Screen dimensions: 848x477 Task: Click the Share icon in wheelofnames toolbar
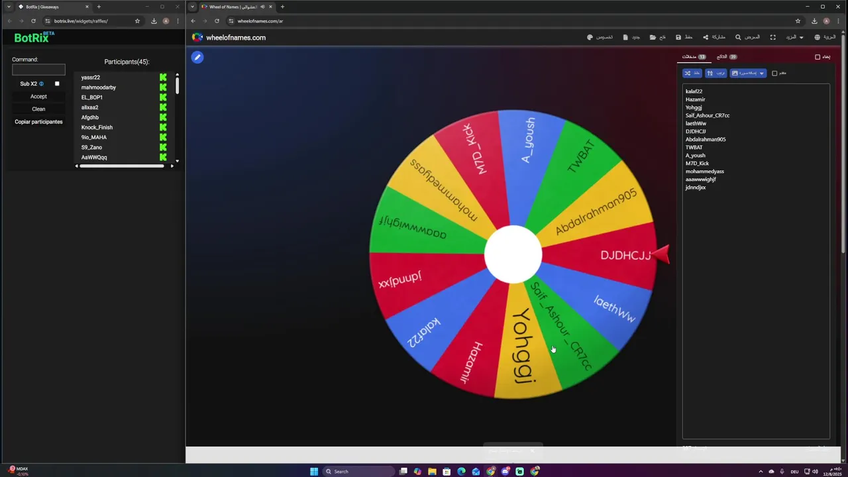[706, 38]
